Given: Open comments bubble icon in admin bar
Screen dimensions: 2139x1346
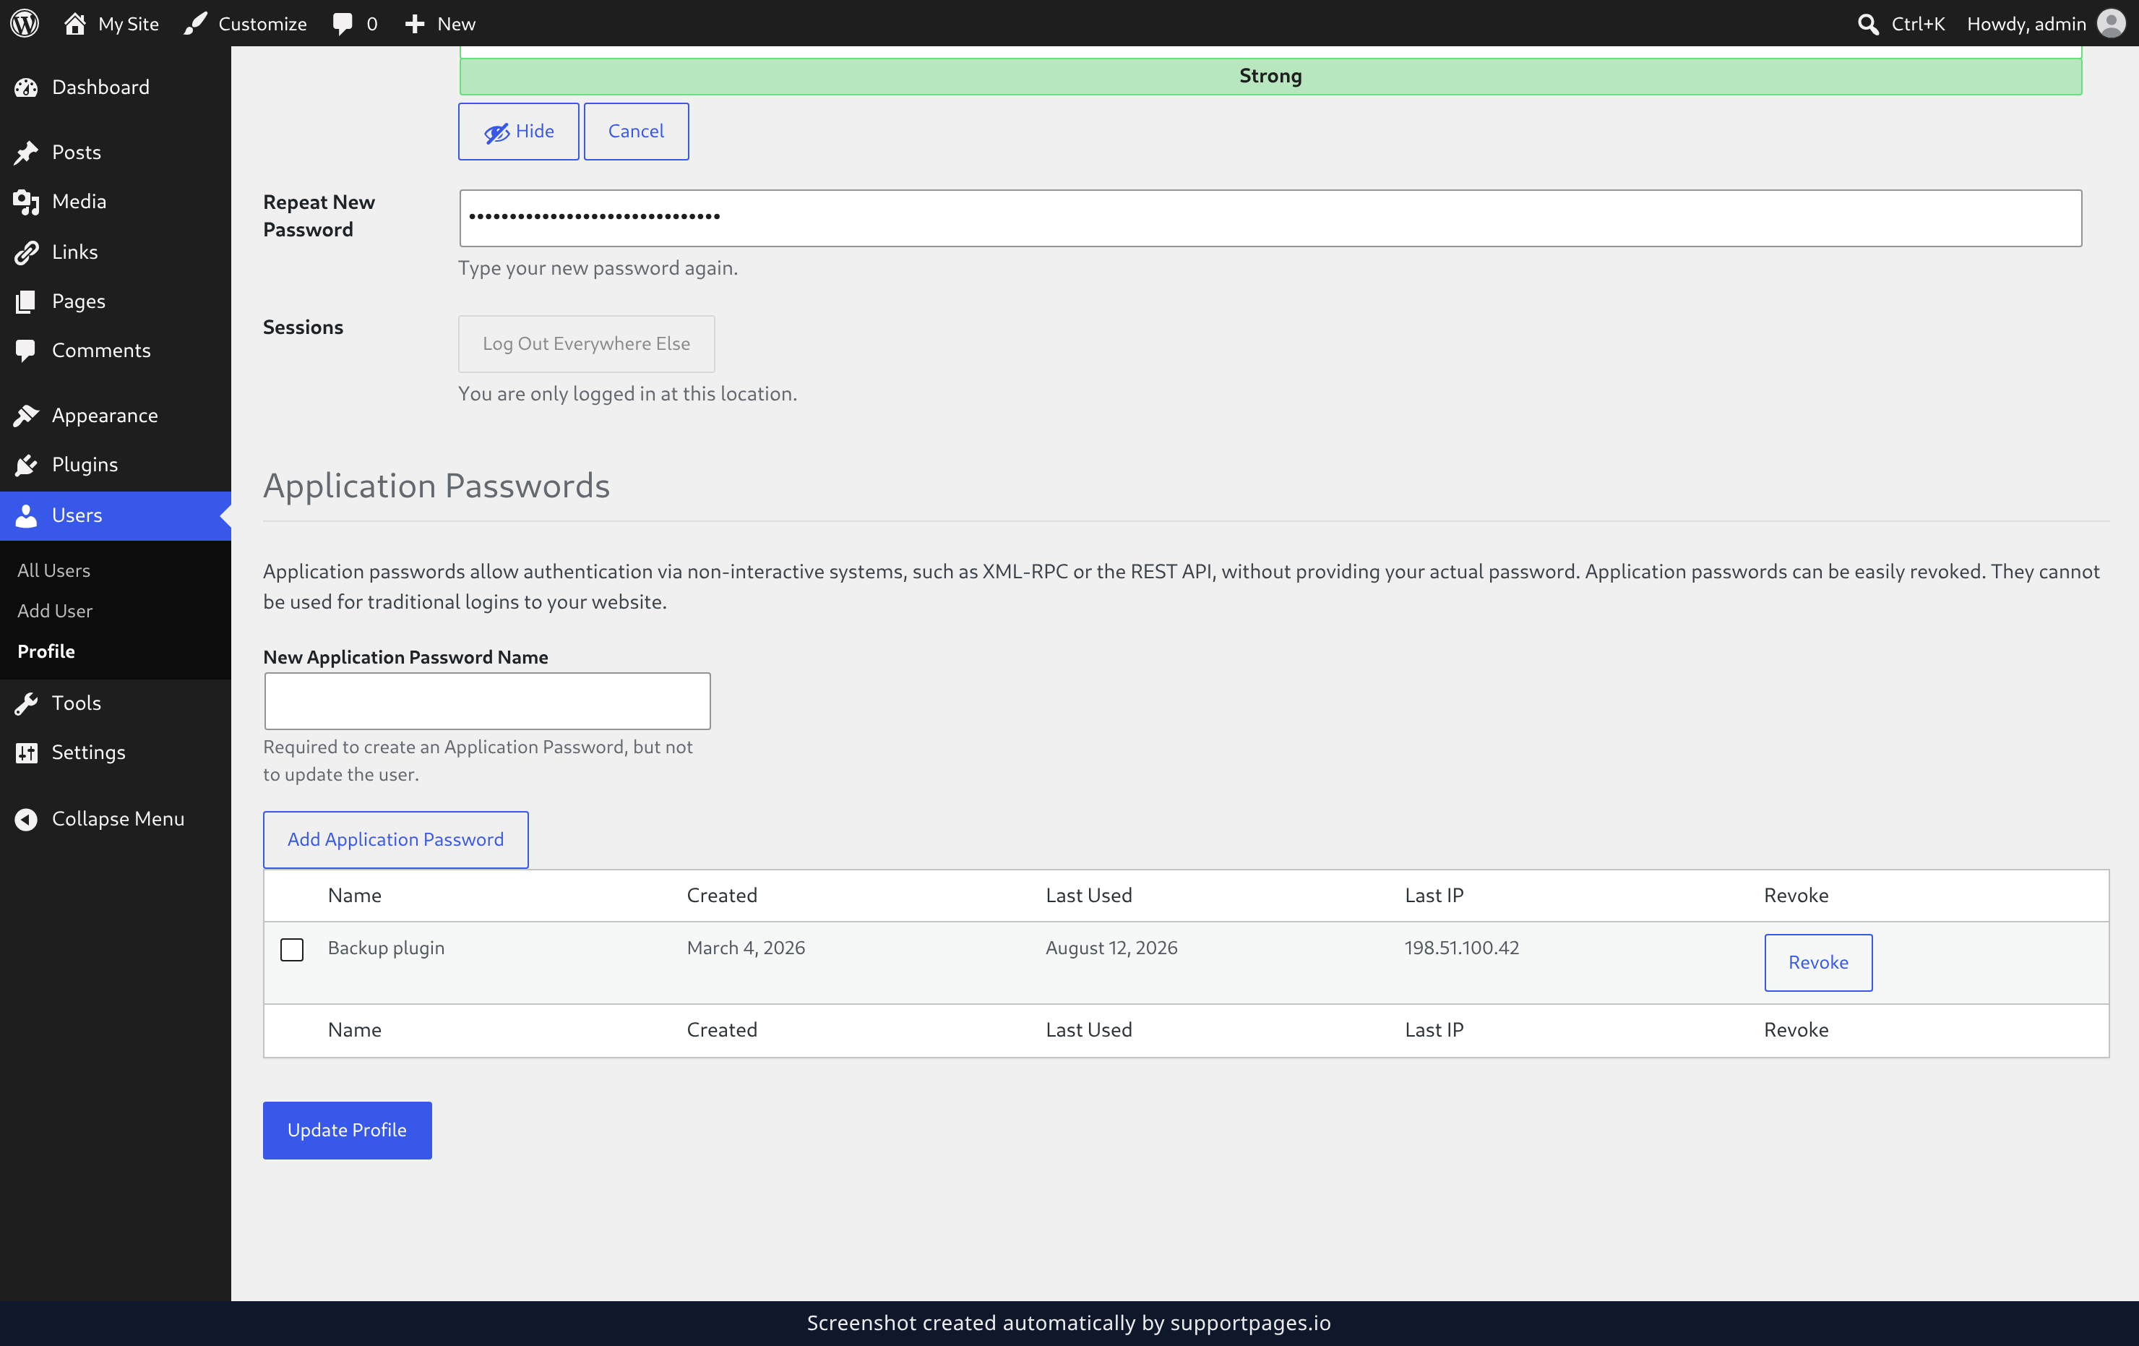Looking at the screenshot, I should point(342,23).
